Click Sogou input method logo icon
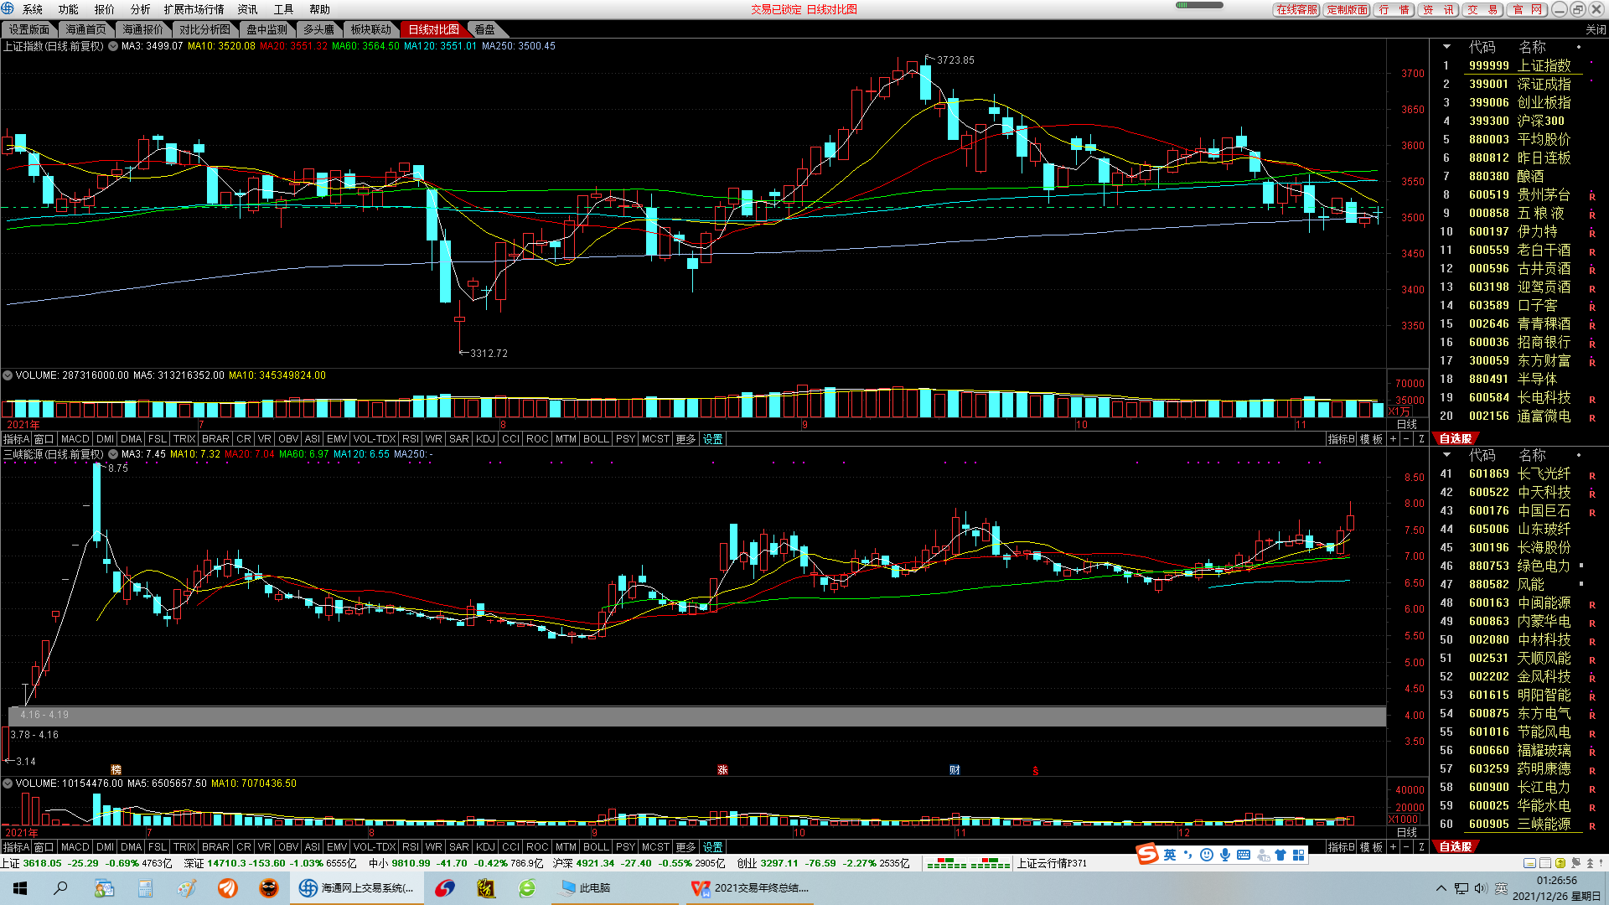Screen dimensions: 1609x905 (1147, 854)
